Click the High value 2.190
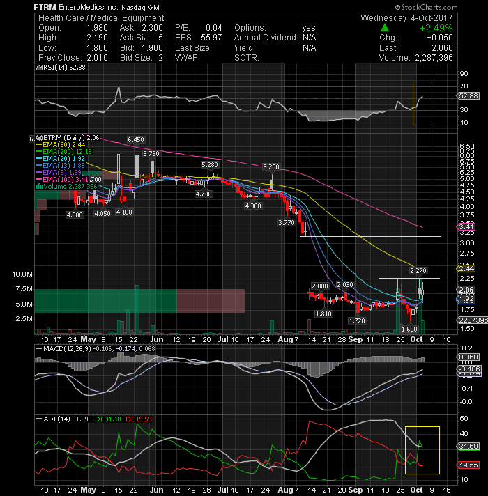Viewport: 488px width, 496px height. coord(97,38)
